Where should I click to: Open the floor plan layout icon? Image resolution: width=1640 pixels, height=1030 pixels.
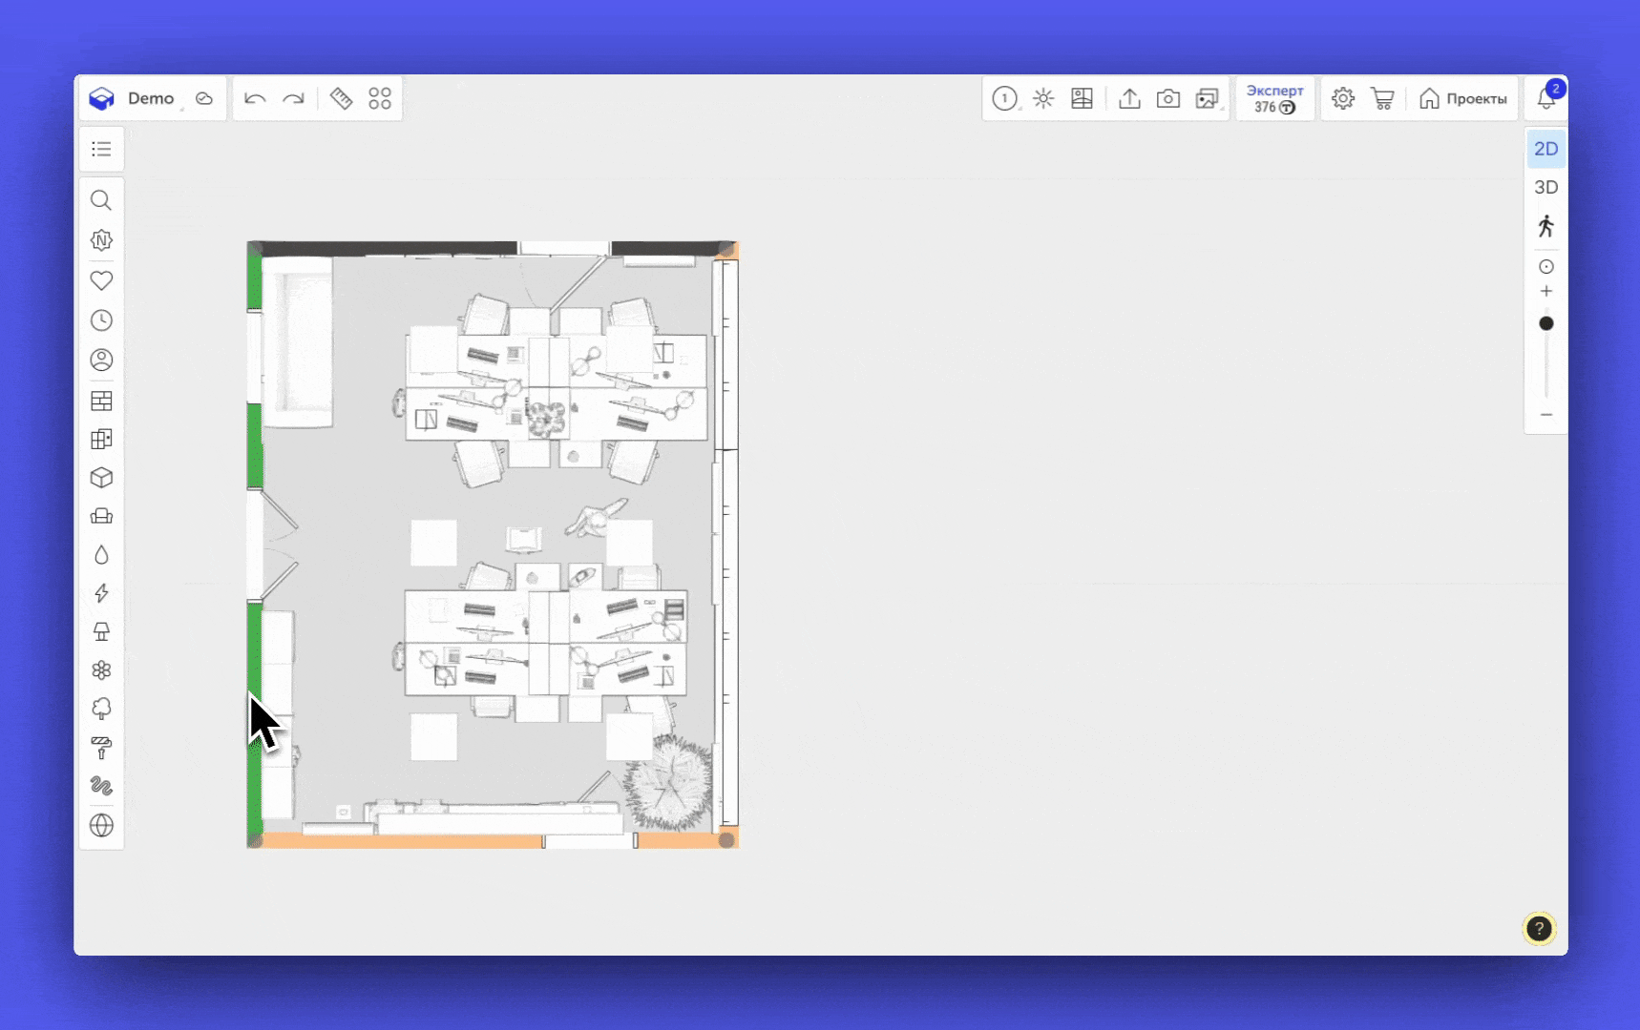(x=1082, y=98)
